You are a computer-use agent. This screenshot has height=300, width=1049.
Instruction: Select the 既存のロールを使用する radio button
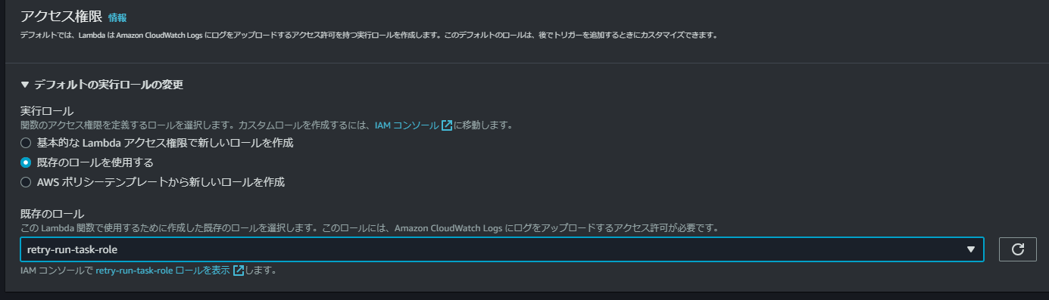[x=26, y=162]
